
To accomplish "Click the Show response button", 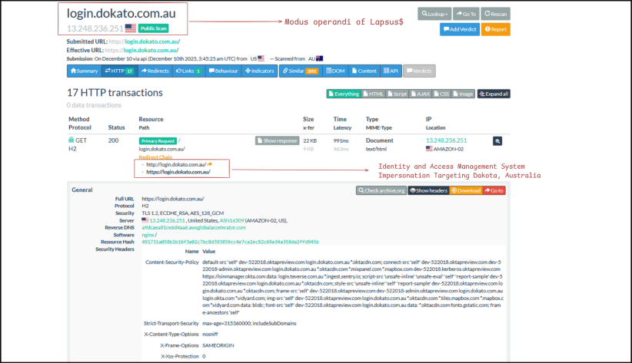I will coord(277,141).
